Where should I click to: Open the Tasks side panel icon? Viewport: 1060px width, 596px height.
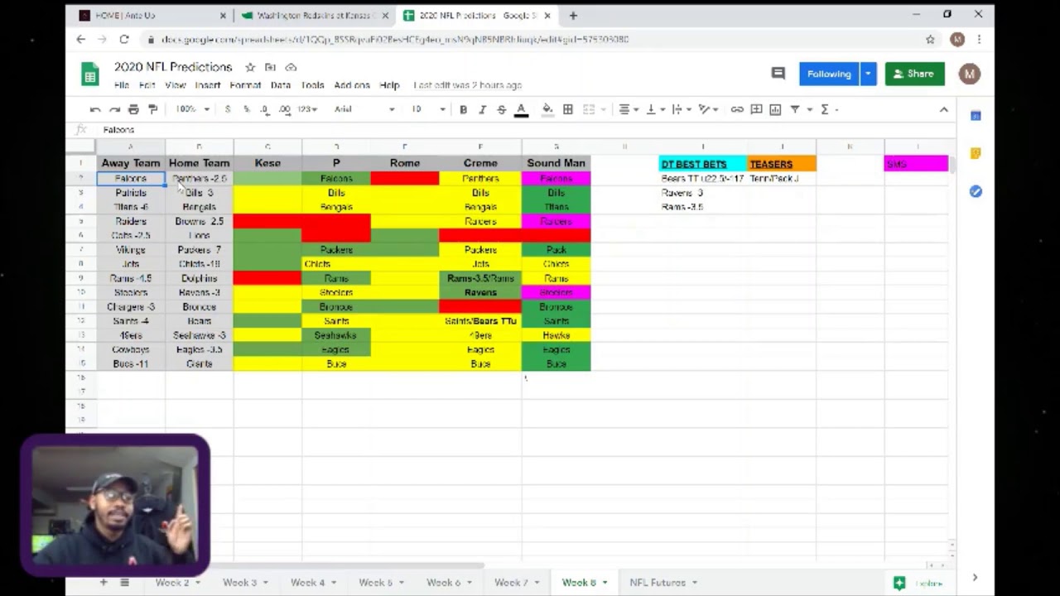[x=976, y=191]
